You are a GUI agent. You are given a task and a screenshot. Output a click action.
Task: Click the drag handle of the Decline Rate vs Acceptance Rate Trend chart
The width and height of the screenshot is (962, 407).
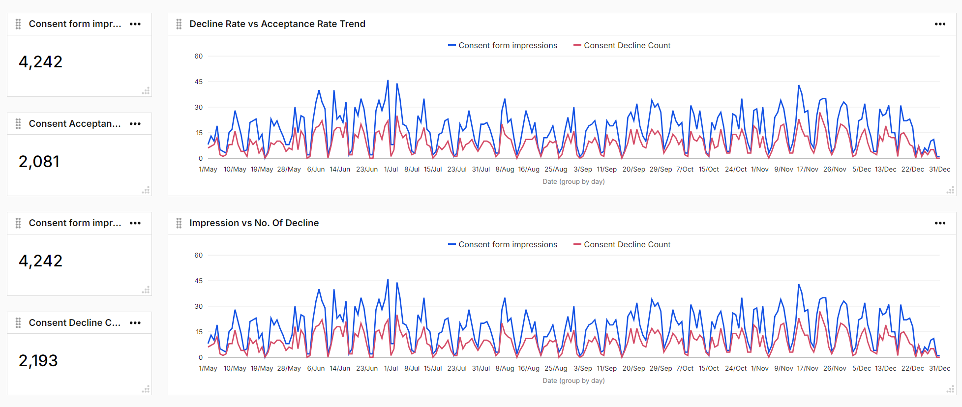coord(179,24)
